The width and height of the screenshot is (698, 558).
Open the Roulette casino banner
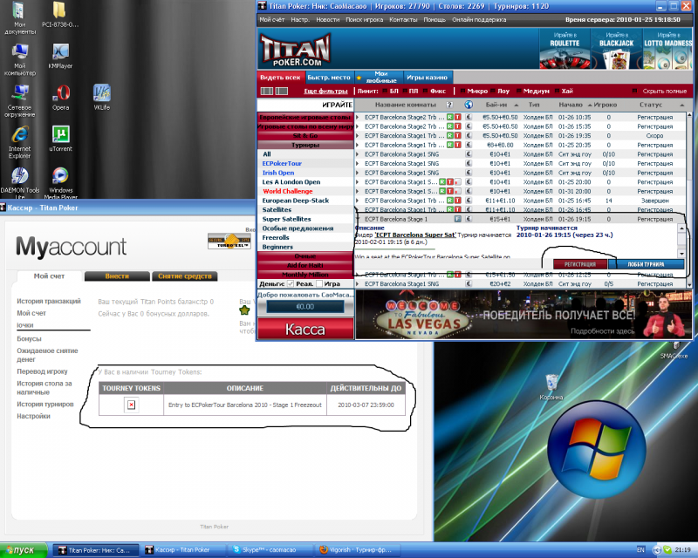point(565,49)
